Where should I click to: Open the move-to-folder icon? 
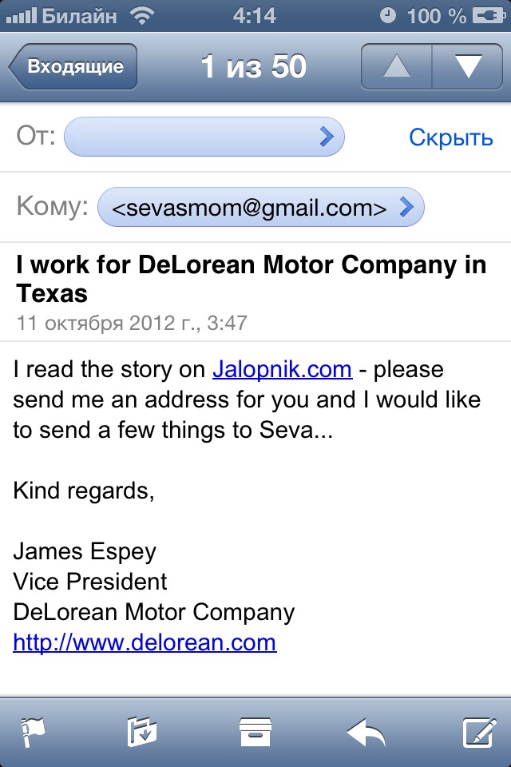(x=142, y=732)
